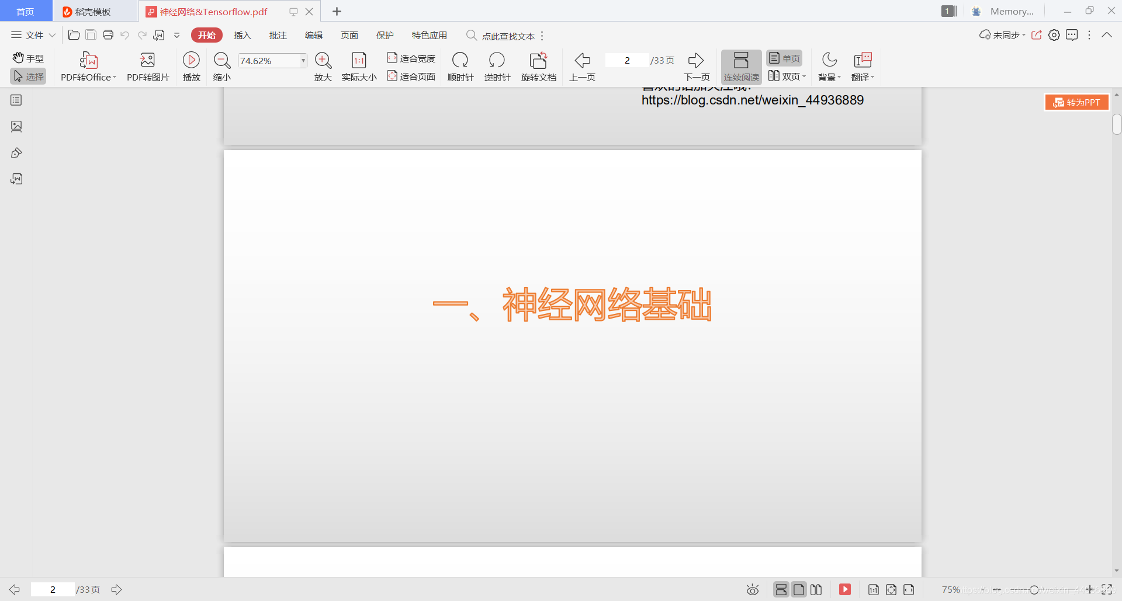Open the 翻译 translate dropdown
The height and width of the screenshot is (601, 1122).
tap(872, 77)
